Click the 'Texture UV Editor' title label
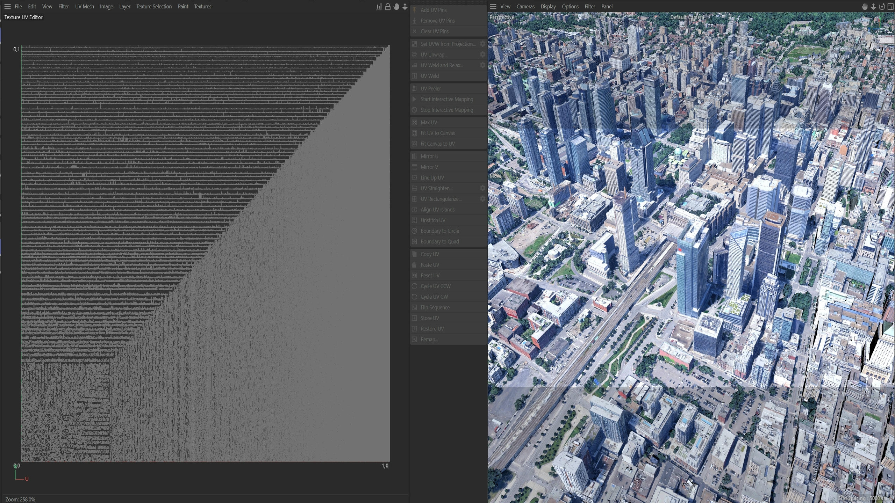Image resolution: width=895 pixels, height=503 pixels. pos(23,17)
